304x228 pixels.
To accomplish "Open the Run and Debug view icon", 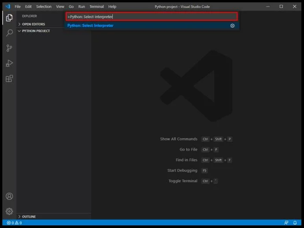I will coord(9,63).
